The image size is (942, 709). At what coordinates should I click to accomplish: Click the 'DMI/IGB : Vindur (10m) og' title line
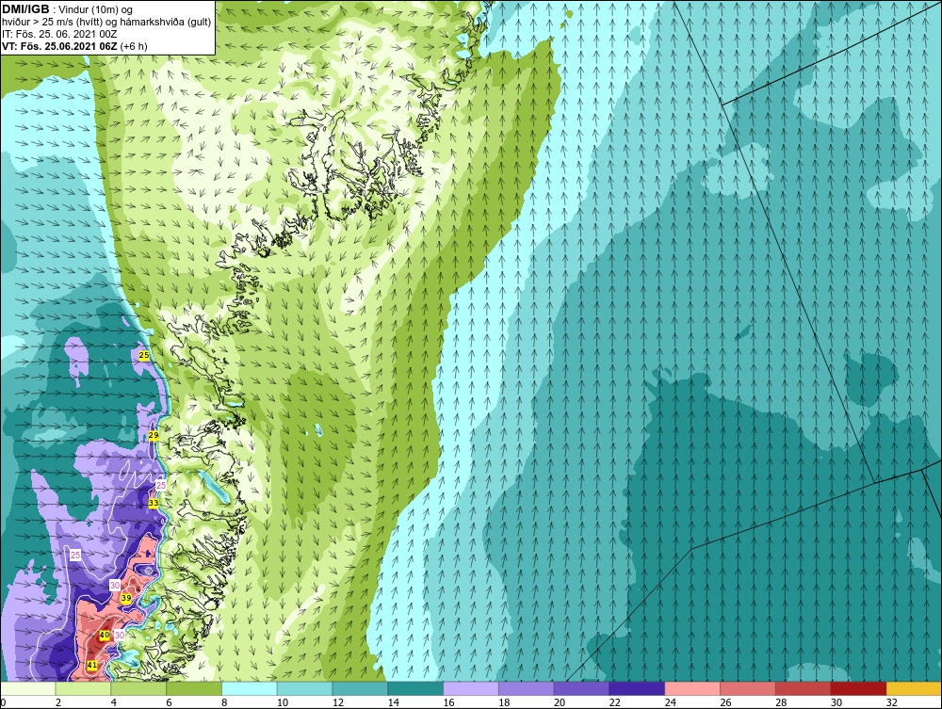(67, 9)
